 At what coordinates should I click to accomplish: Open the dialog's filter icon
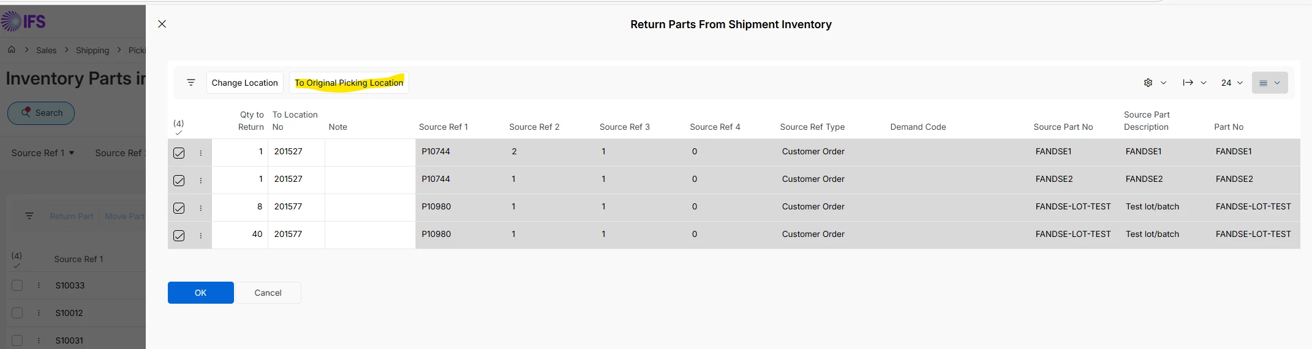[191, 83]
